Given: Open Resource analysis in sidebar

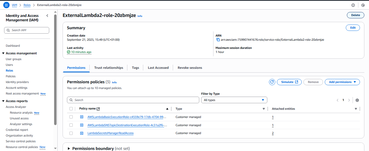Looking at the screenshot, I should pos(21,112).
